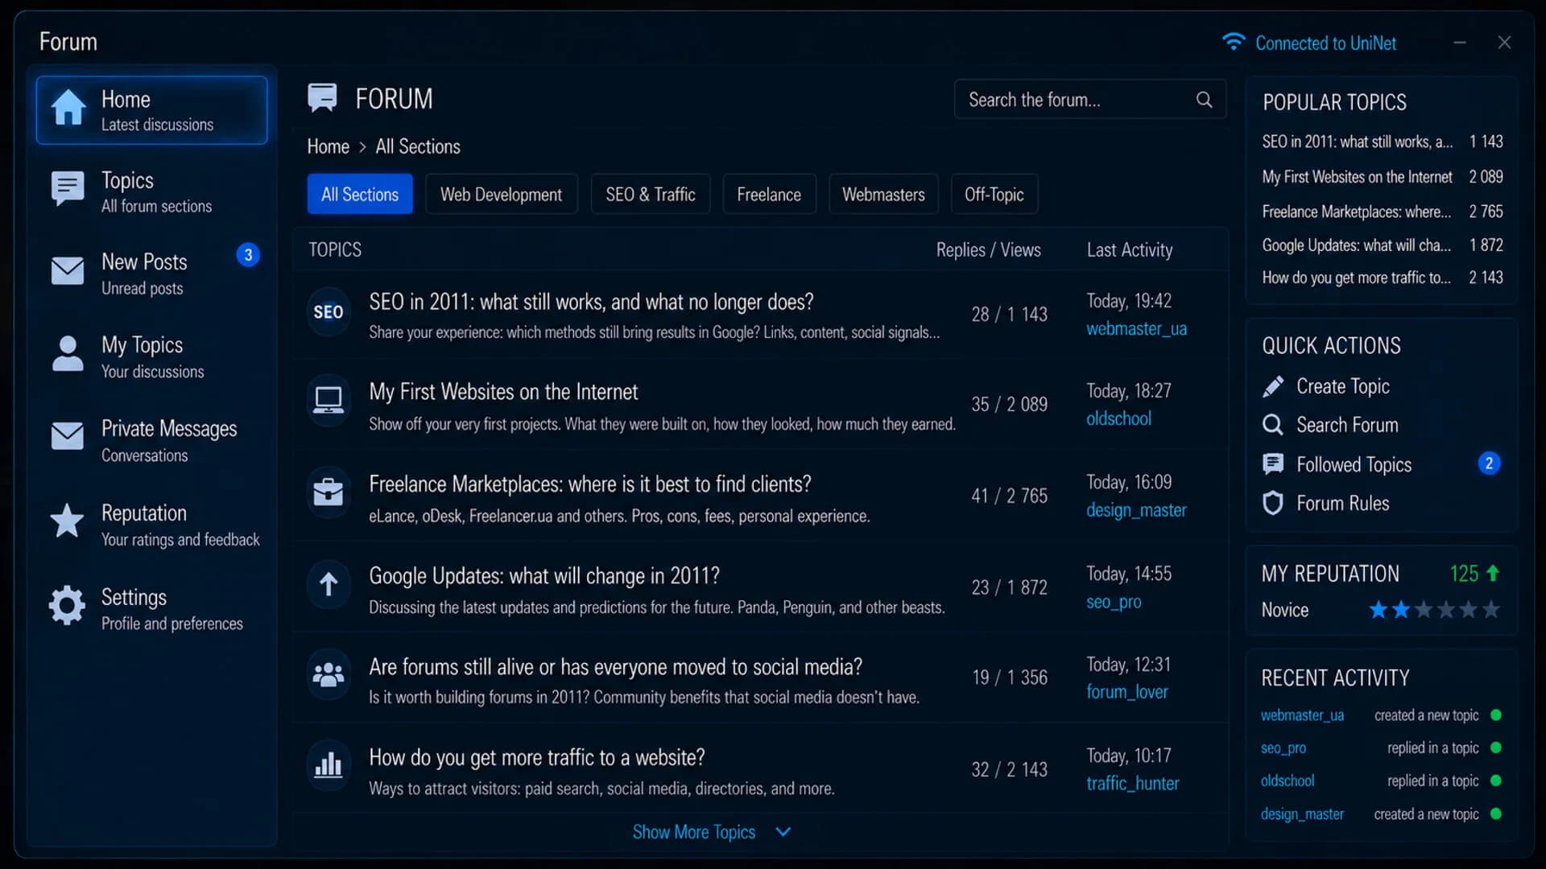Click the Private Messages envelope icon

68,436
